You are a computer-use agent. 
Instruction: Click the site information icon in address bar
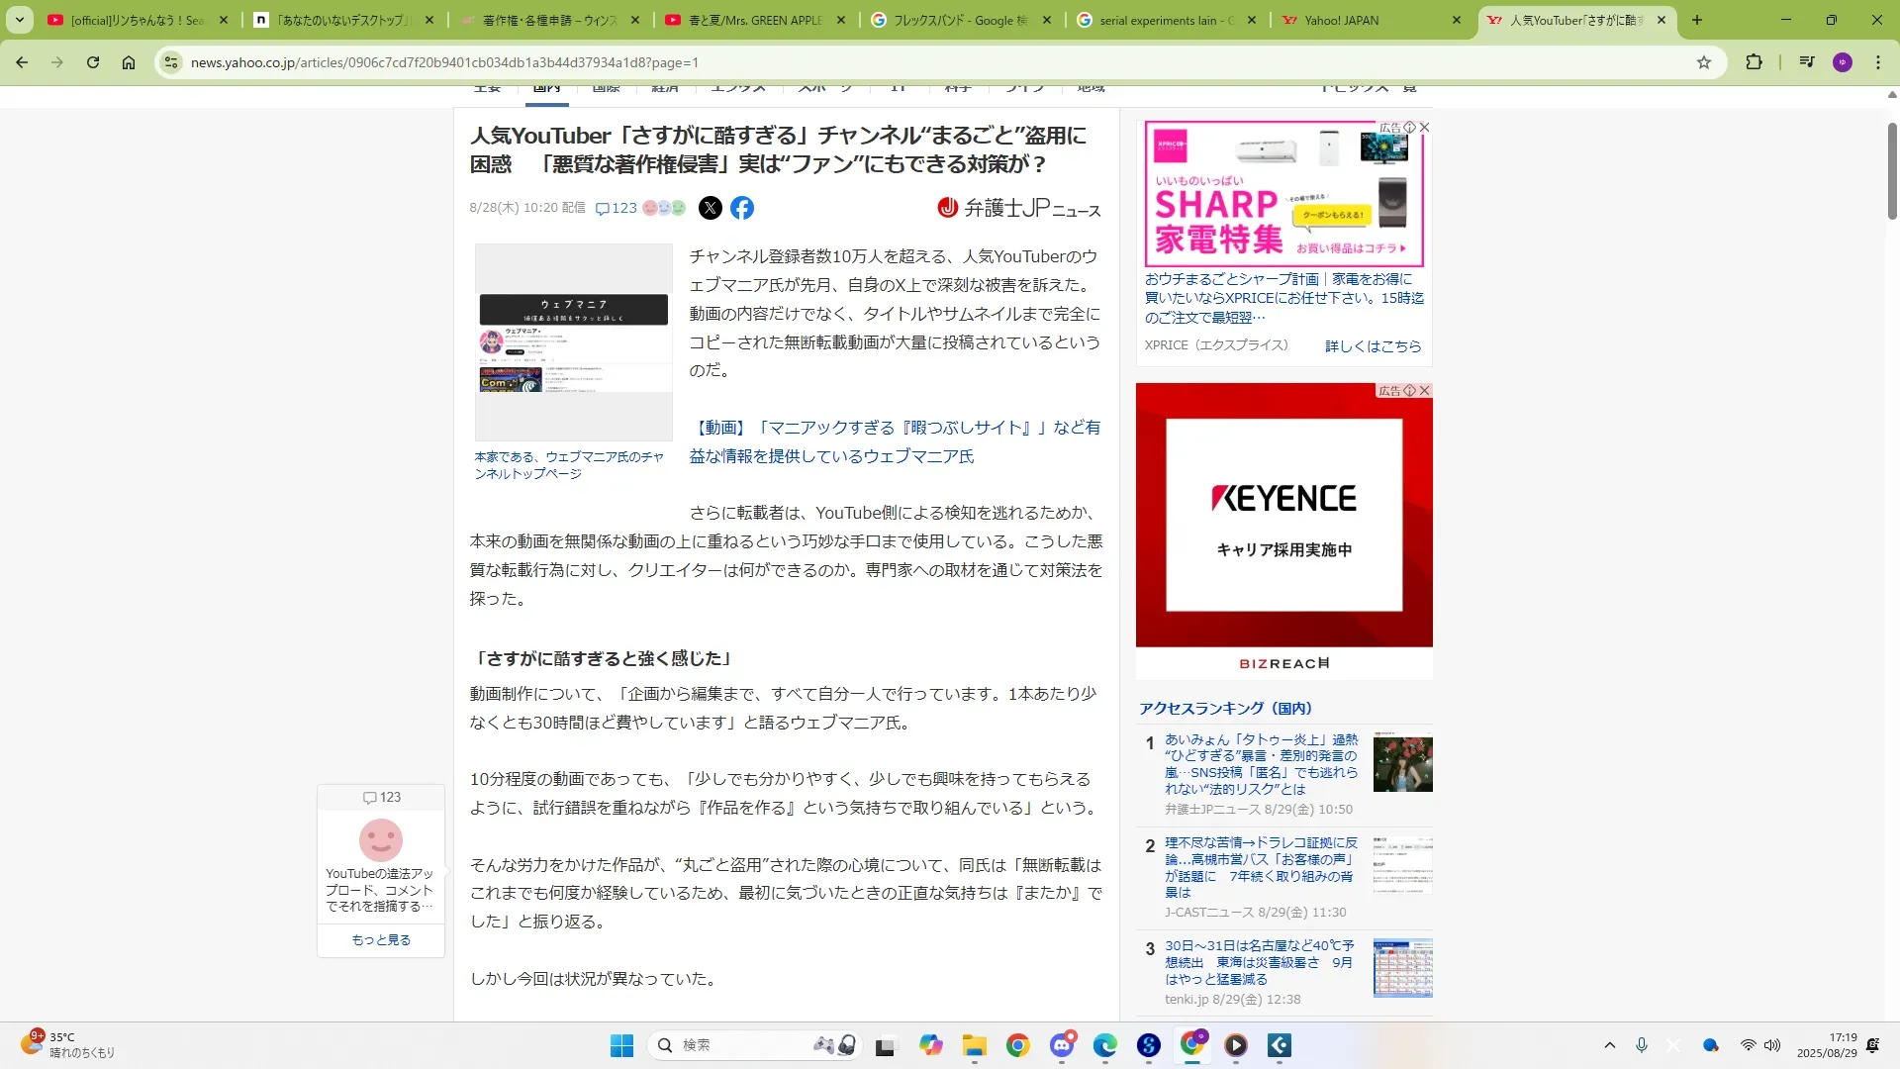(x=171, y=62)
